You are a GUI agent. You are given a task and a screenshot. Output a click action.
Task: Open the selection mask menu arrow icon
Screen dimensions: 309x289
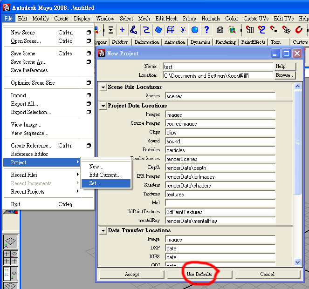tap(111, 30)
